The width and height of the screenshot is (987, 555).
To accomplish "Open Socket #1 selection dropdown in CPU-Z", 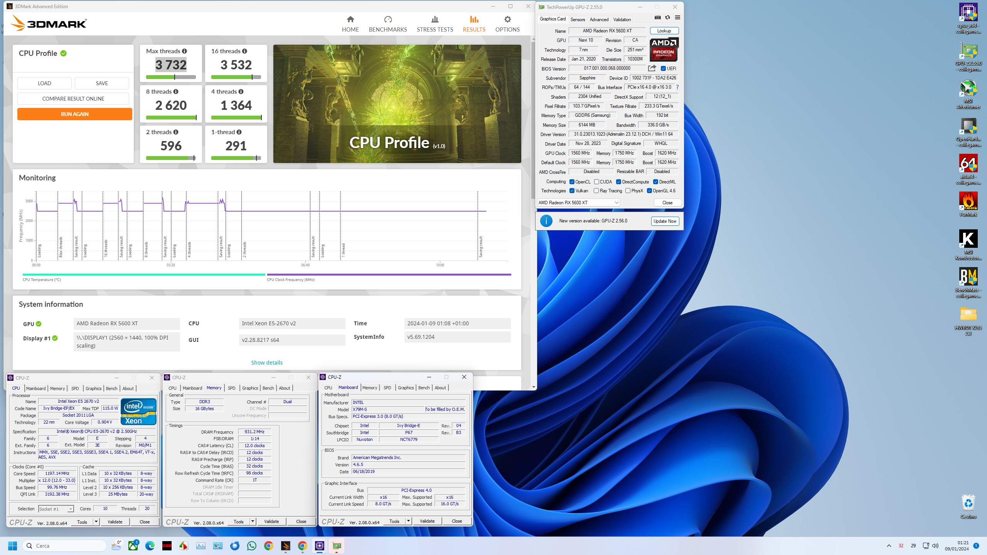I will pos(56,509).
